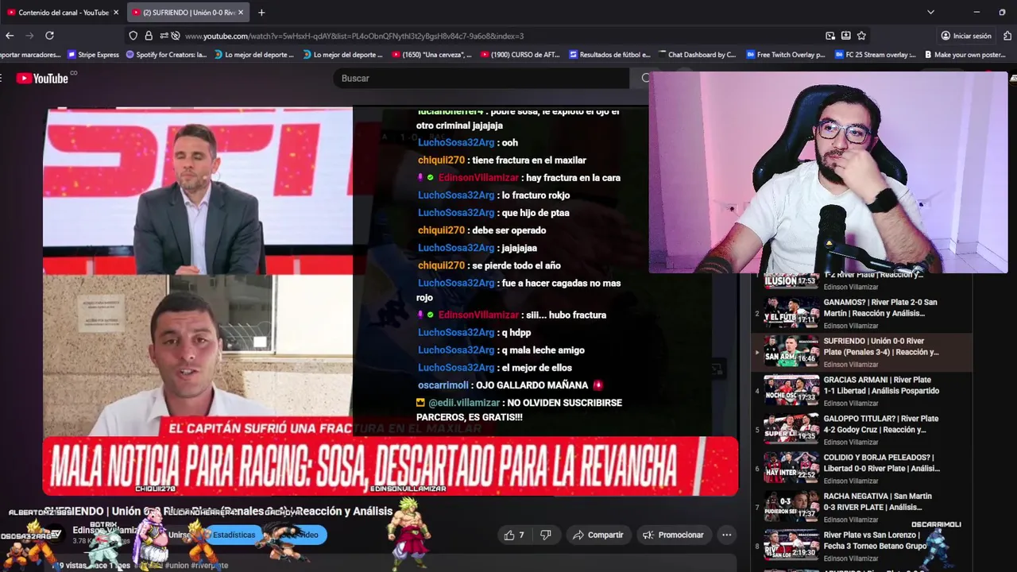The height and width of the screenshot is (572, 1017).
Task: Open the Make your own poster bookmark
Action: tap(964, 55)
